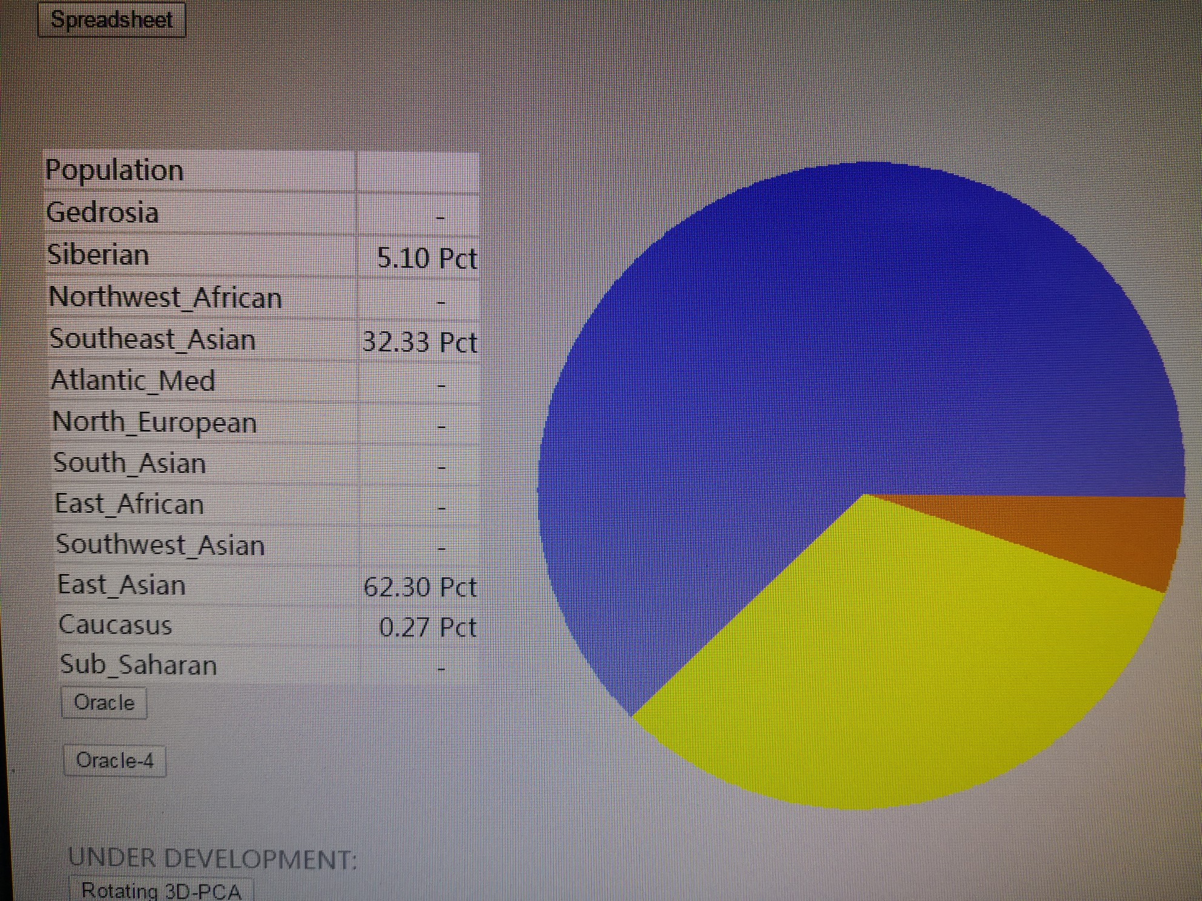Image resolution: width=1202 pixels, height=901 pixels.
Task: Select the East_Asian row label
Action: [121, 586]
